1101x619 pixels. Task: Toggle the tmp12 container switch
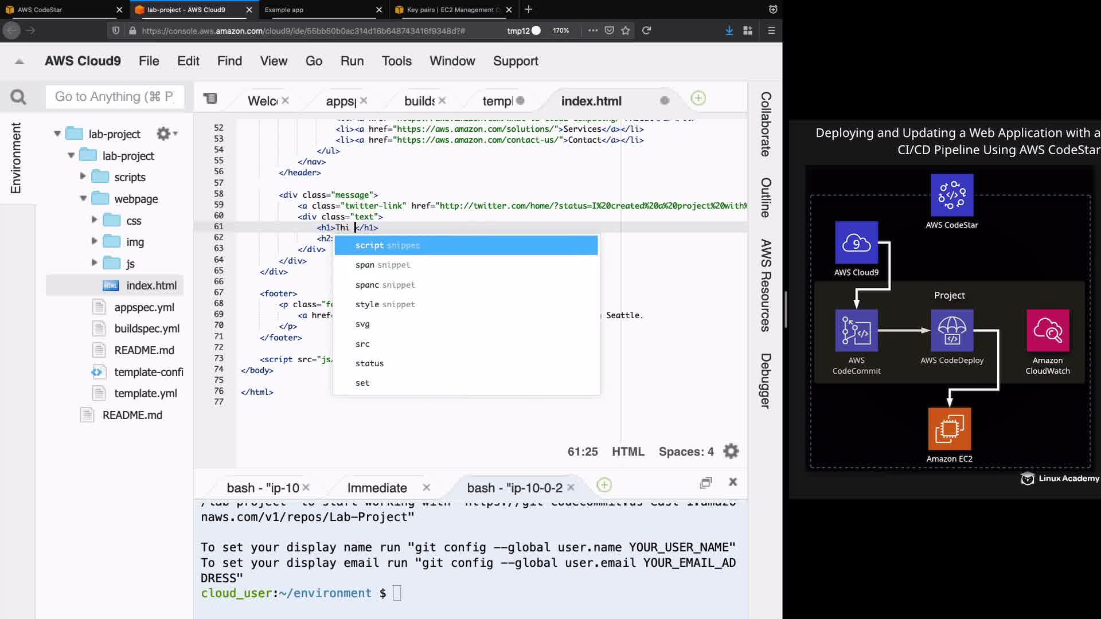(x=536, y=30)
